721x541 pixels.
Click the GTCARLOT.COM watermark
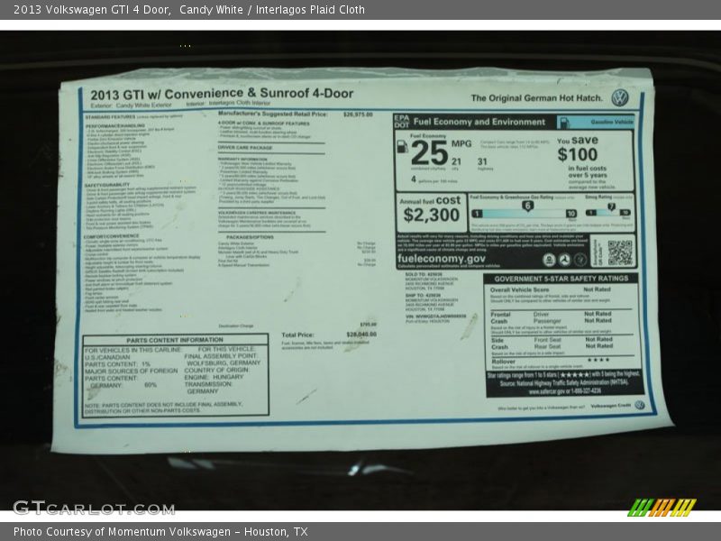[93, 507]
